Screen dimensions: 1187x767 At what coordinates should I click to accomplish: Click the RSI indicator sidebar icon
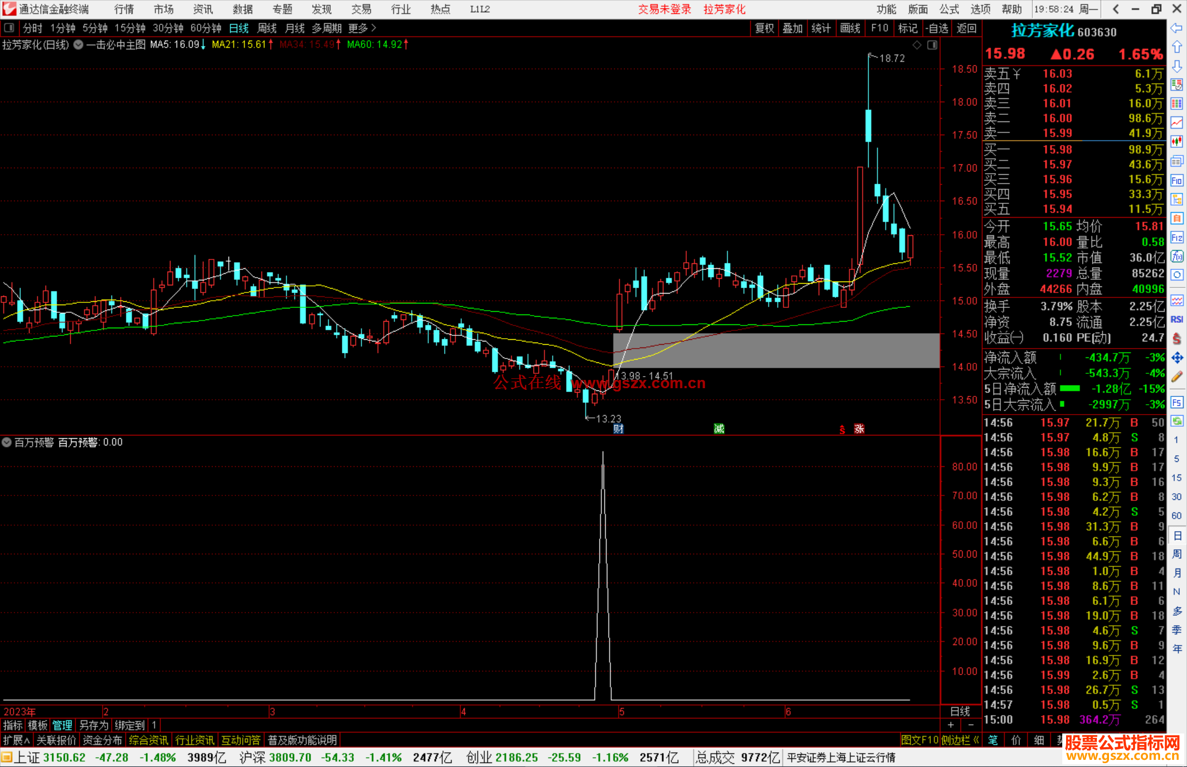(x=1177, y=319)
